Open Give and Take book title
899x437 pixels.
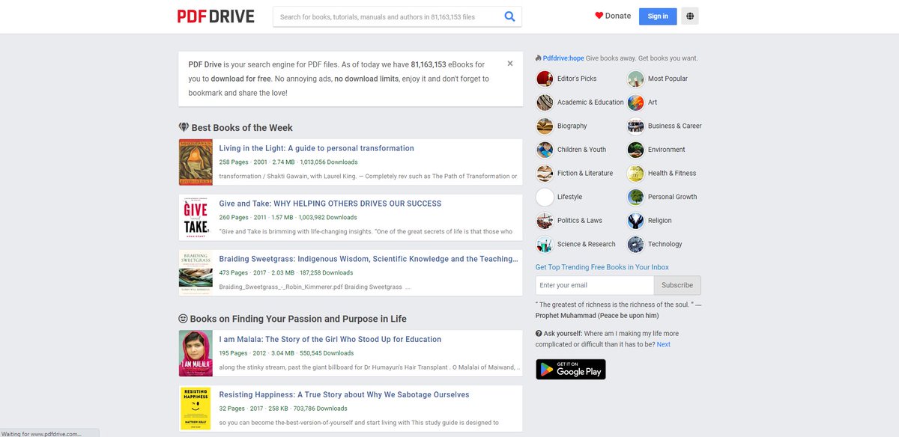330,204
